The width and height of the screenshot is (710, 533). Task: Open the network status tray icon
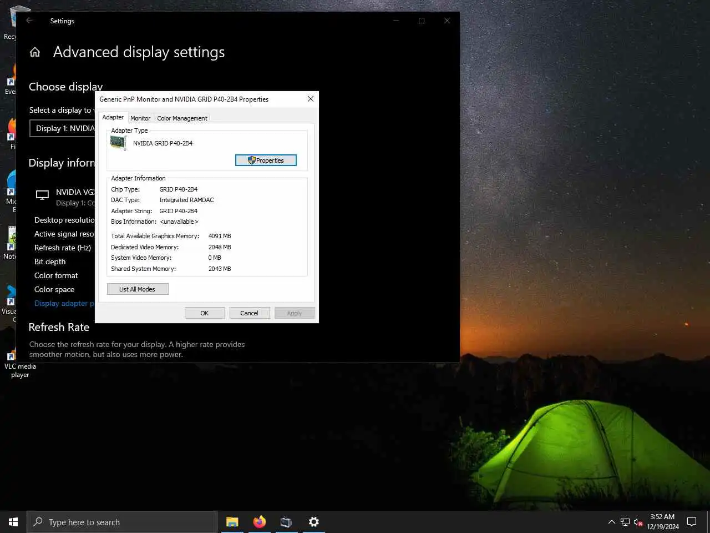click(x=625, y=522)
